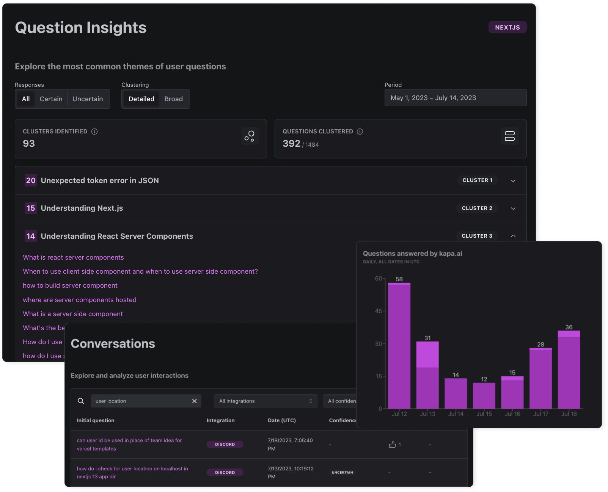Click the CLUSTER 1 badge

coord(478,180)
